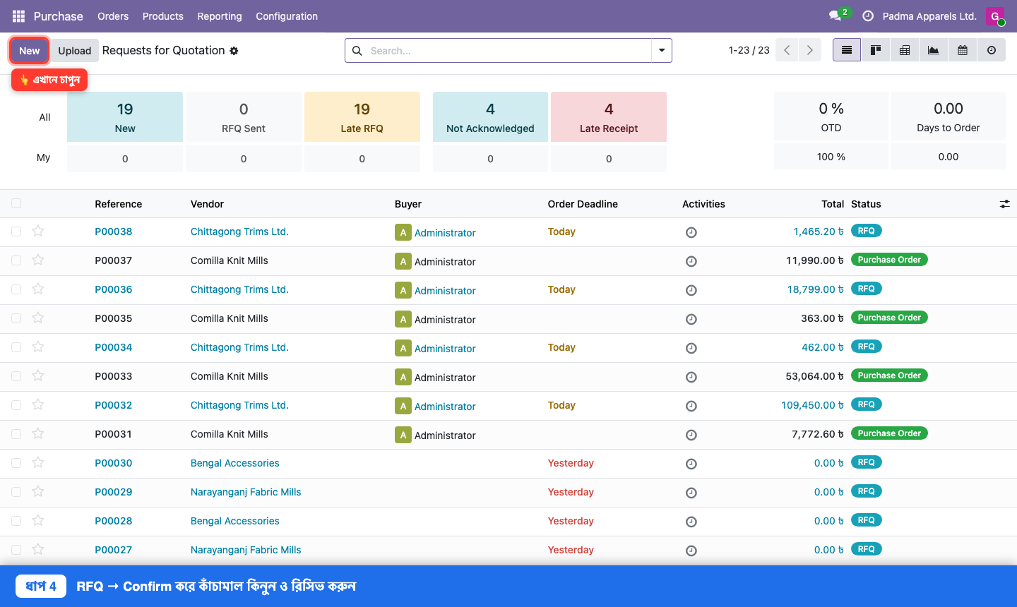
Task: Tick the checkbox for row P00036
Action: pyautogui.click(x=16, y=289)
